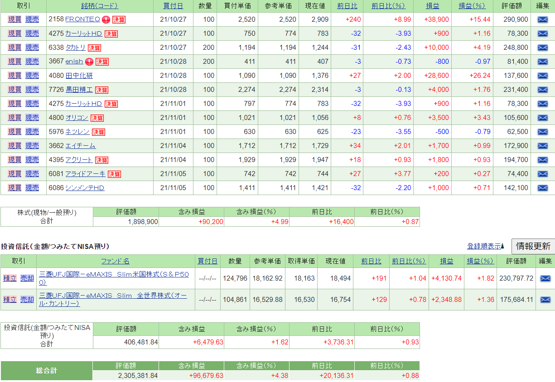Click 積立 for eMAXIS Slim 全世界株式 fund
This screenshot has height=382, width=555.
tap(10, 300)
